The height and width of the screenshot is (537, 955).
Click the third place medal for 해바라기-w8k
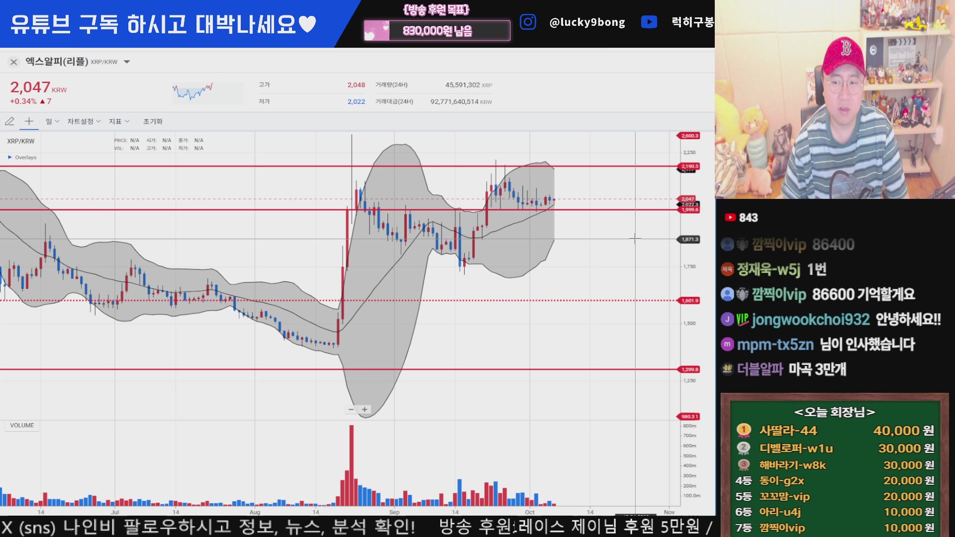[x=744, y=465]
